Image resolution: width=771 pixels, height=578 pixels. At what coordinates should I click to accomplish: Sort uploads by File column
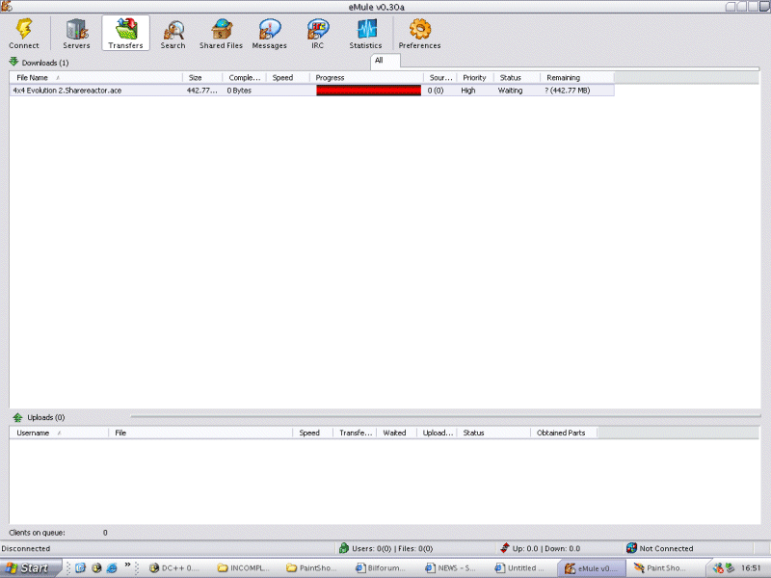pyautogui.click(x=200, y=433)
